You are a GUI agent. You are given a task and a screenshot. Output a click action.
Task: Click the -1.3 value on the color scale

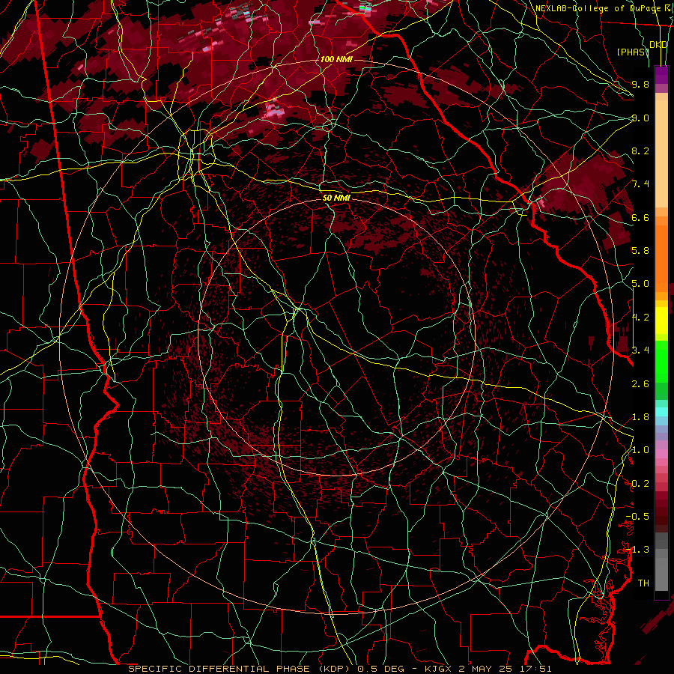click(637, 550)
